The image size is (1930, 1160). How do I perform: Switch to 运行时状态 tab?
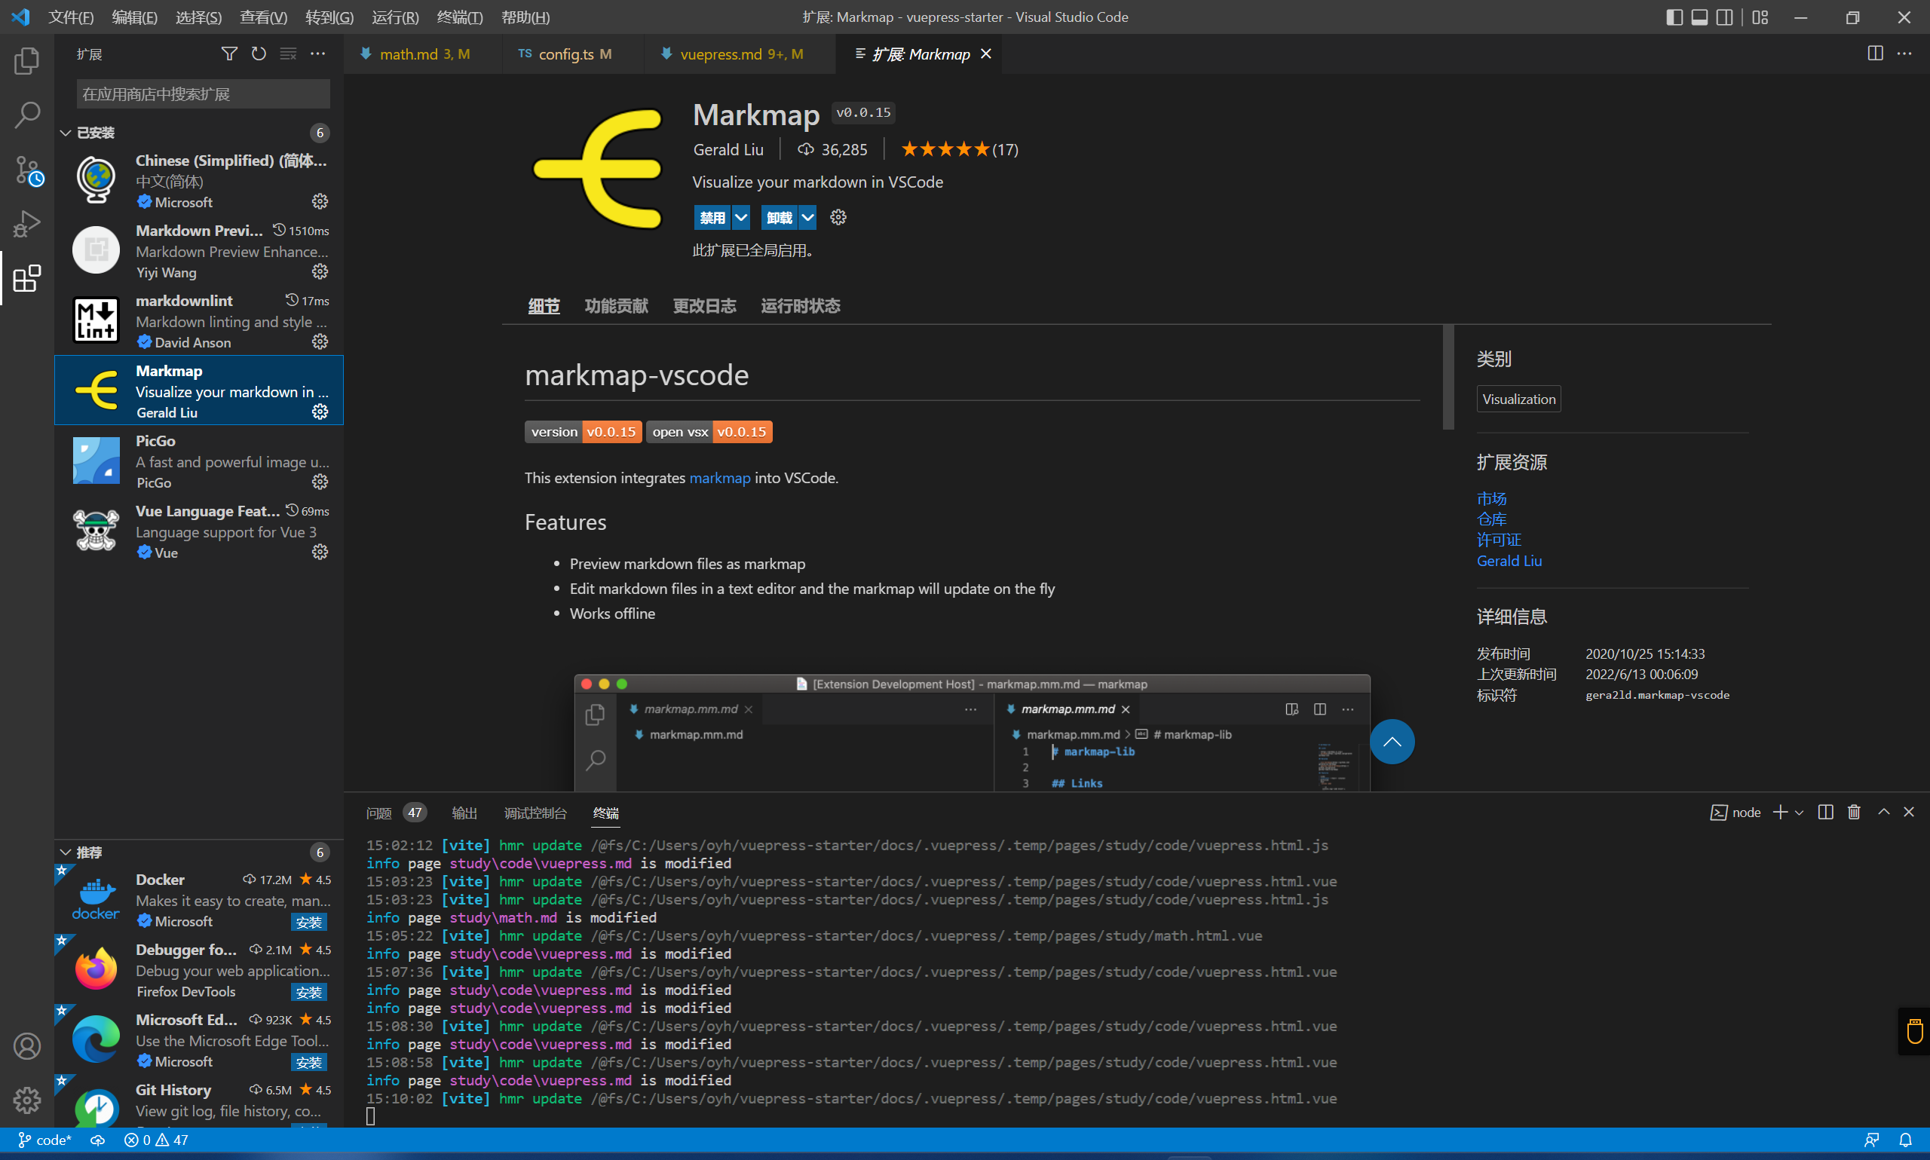point(801,305)
